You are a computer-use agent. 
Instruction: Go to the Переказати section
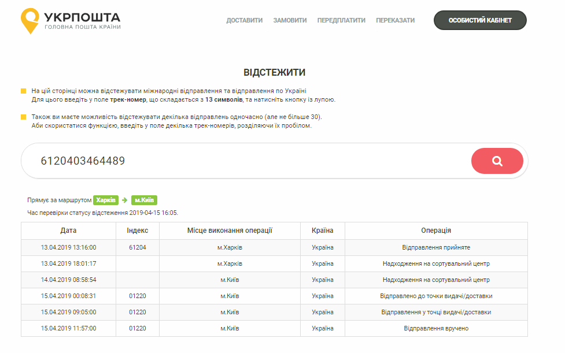coord(395,20)
